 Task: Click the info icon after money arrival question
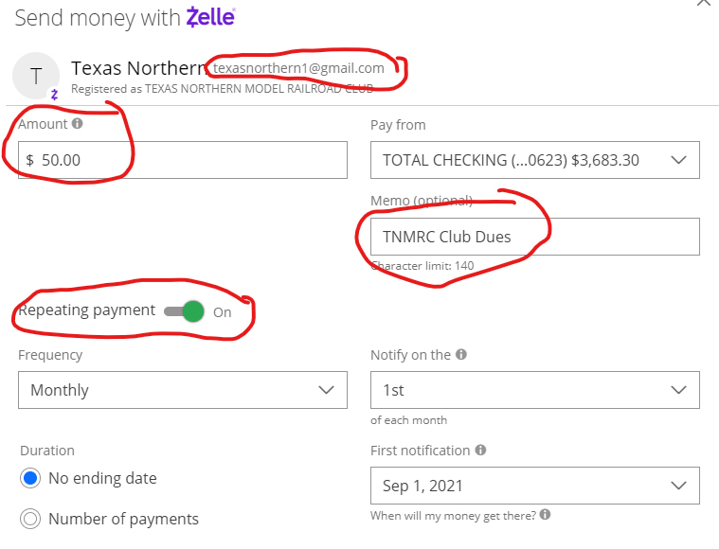click(546, 515)
